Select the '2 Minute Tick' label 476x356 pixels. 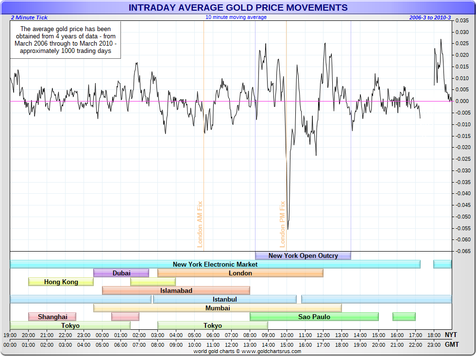coord(29,17)
